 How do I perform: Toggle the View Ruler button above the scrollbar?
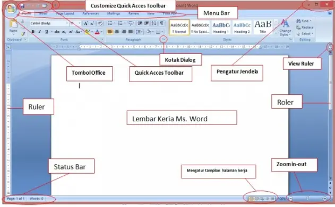point(330,47)
